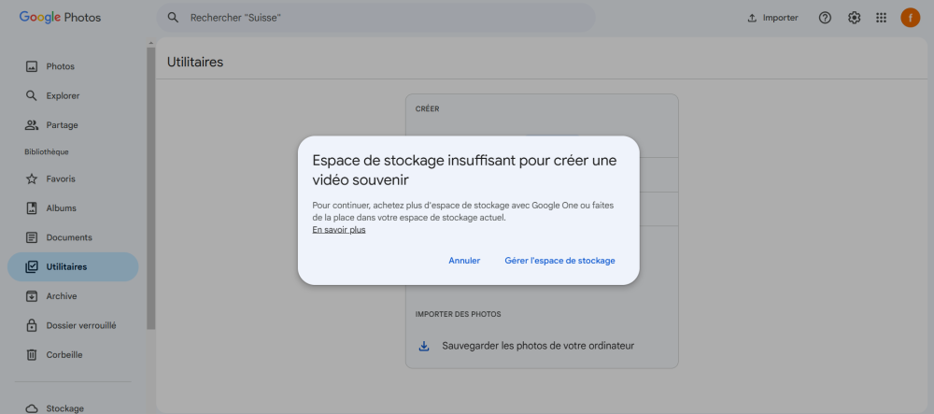Open the Partage section
This screenshot has width=934, height=414.
coord(62,125)
